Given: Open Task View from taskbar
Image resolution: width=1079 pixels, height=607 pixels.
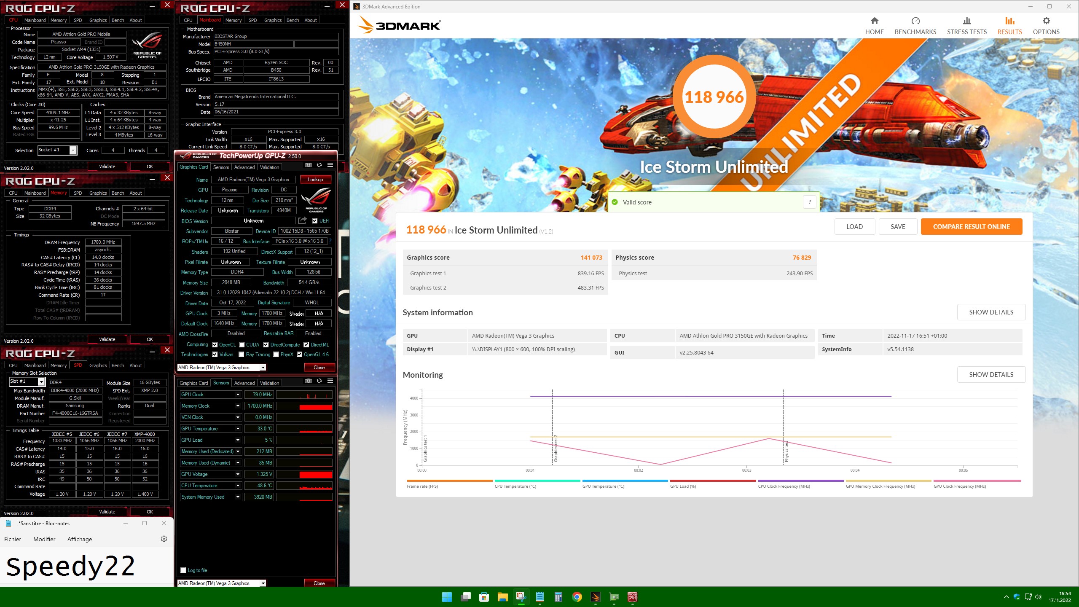Looking at the screenshot, I should [465, 597].
